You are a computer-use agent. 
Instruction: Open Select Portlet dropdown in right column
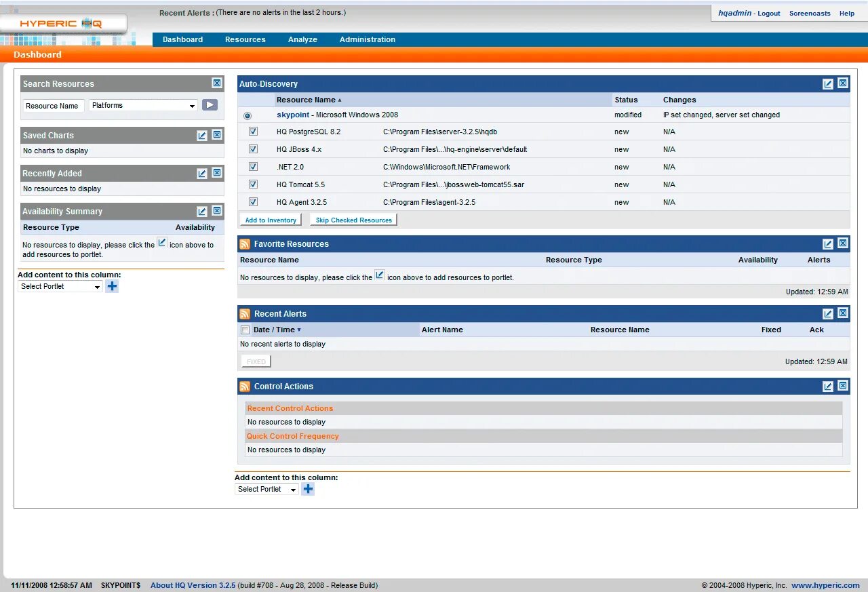click(x=267, y=489)
